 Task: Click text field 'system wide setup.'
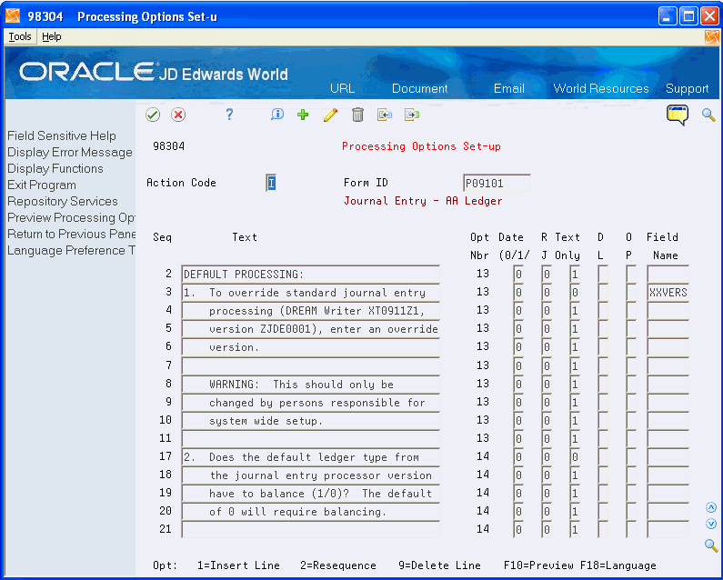click(x=311, y=421)
